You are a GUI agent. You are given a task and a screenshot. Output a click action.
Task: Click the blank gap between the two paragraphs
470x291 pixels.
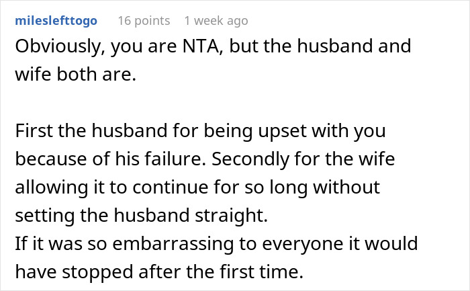(x=209, y=103)
